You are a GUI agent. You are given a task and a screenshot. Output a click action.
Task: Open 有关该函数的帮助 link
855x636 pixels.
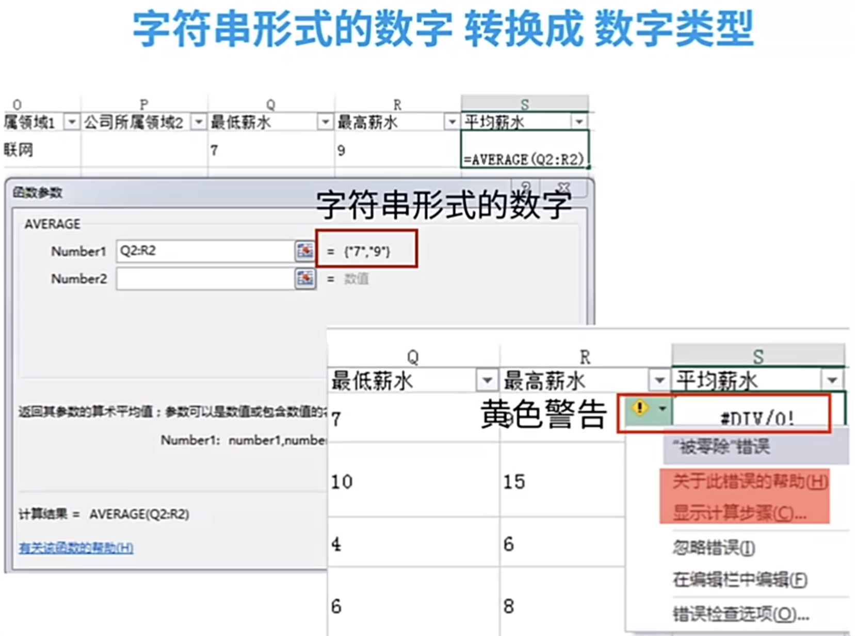click(x=76, y=547)
